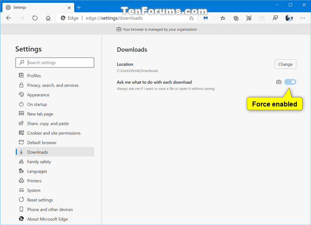Open the Collections icon in toolbar
This screenshot has width=311, height=225.
236,18
